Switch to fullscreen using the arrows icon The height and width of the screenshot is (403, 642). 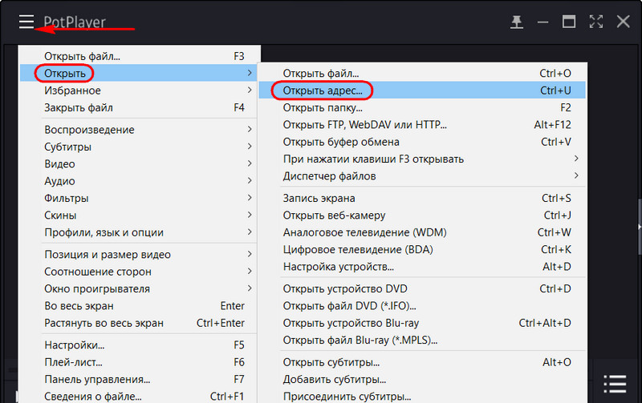point(596,22)
